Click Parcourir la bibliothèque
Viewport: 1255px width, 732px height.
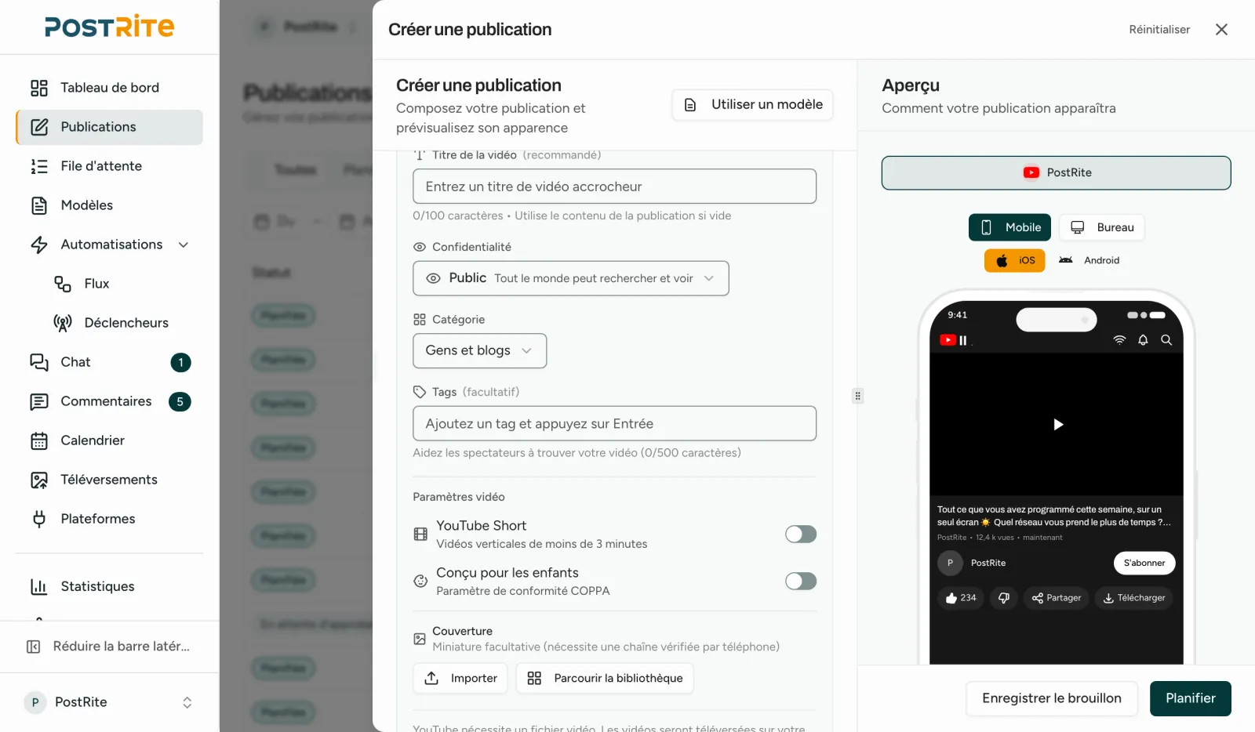[x=605, y=678]
